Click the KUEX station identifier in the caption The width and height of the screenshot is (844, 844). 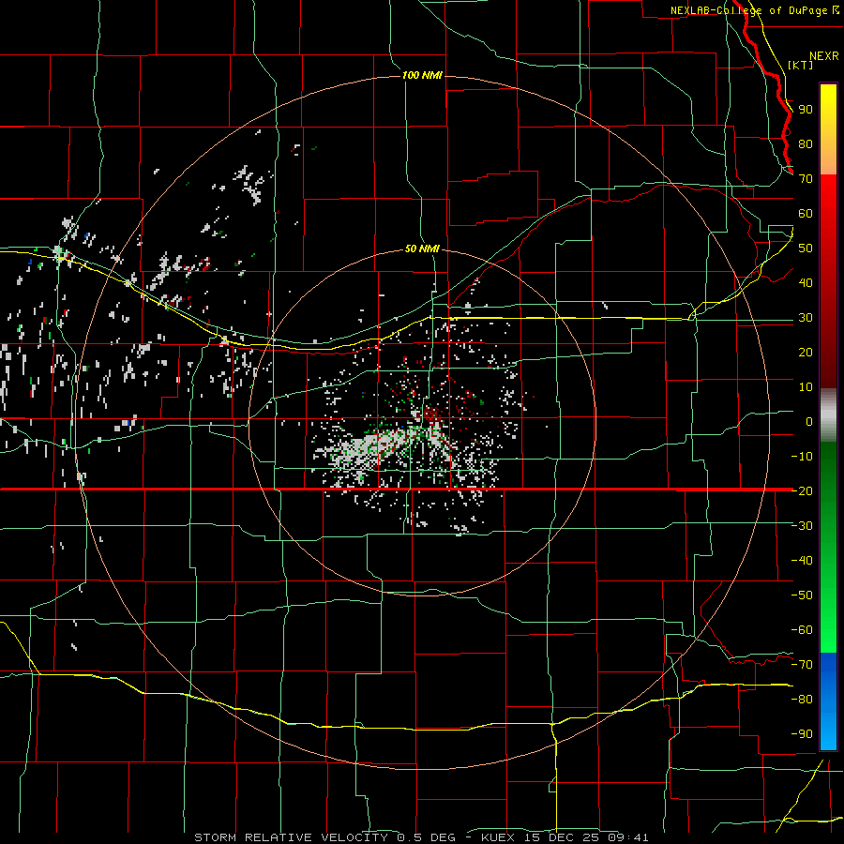[x=498, y=837]
